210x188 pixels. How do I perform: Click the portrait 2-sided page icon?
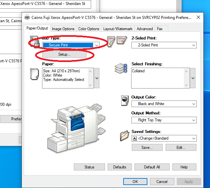click(x=111, y=41)
